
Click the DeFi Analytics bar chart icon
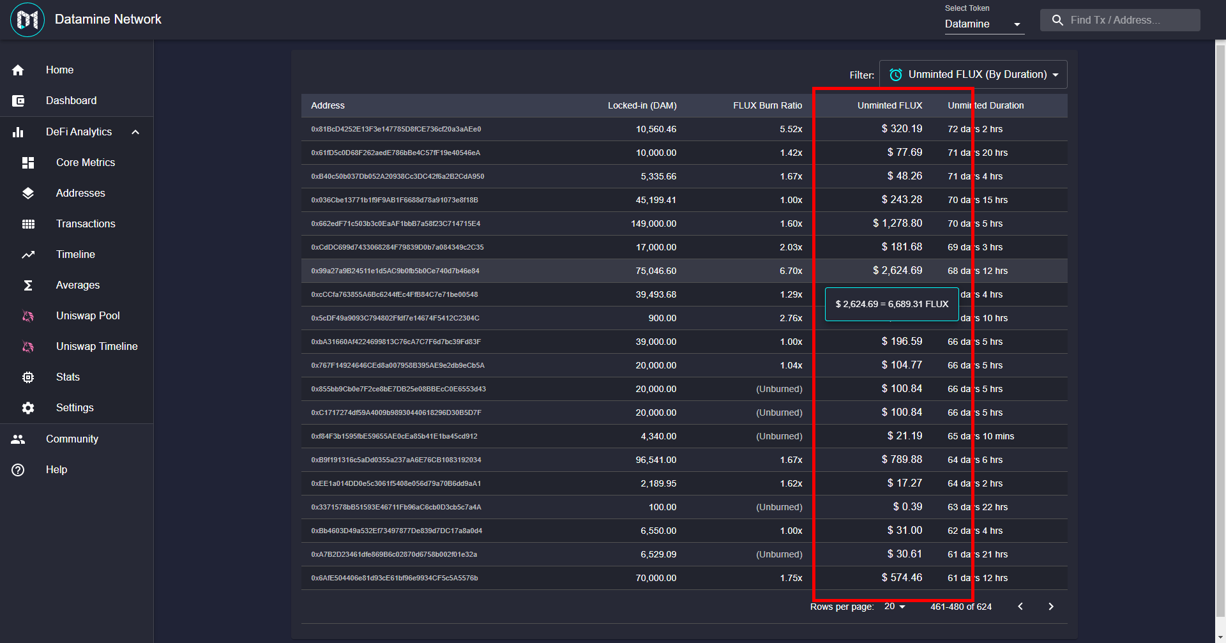[x=18, y=132]
